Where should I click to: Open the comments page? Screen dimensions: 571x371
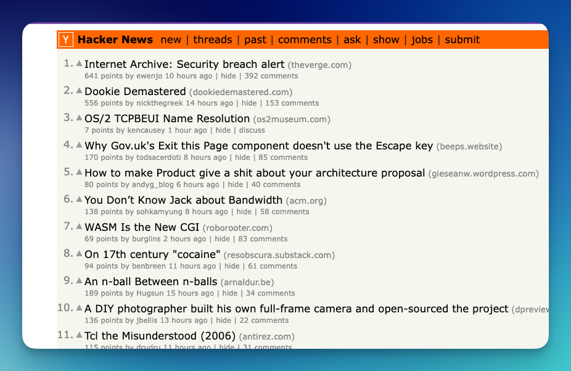pos(305,40)
